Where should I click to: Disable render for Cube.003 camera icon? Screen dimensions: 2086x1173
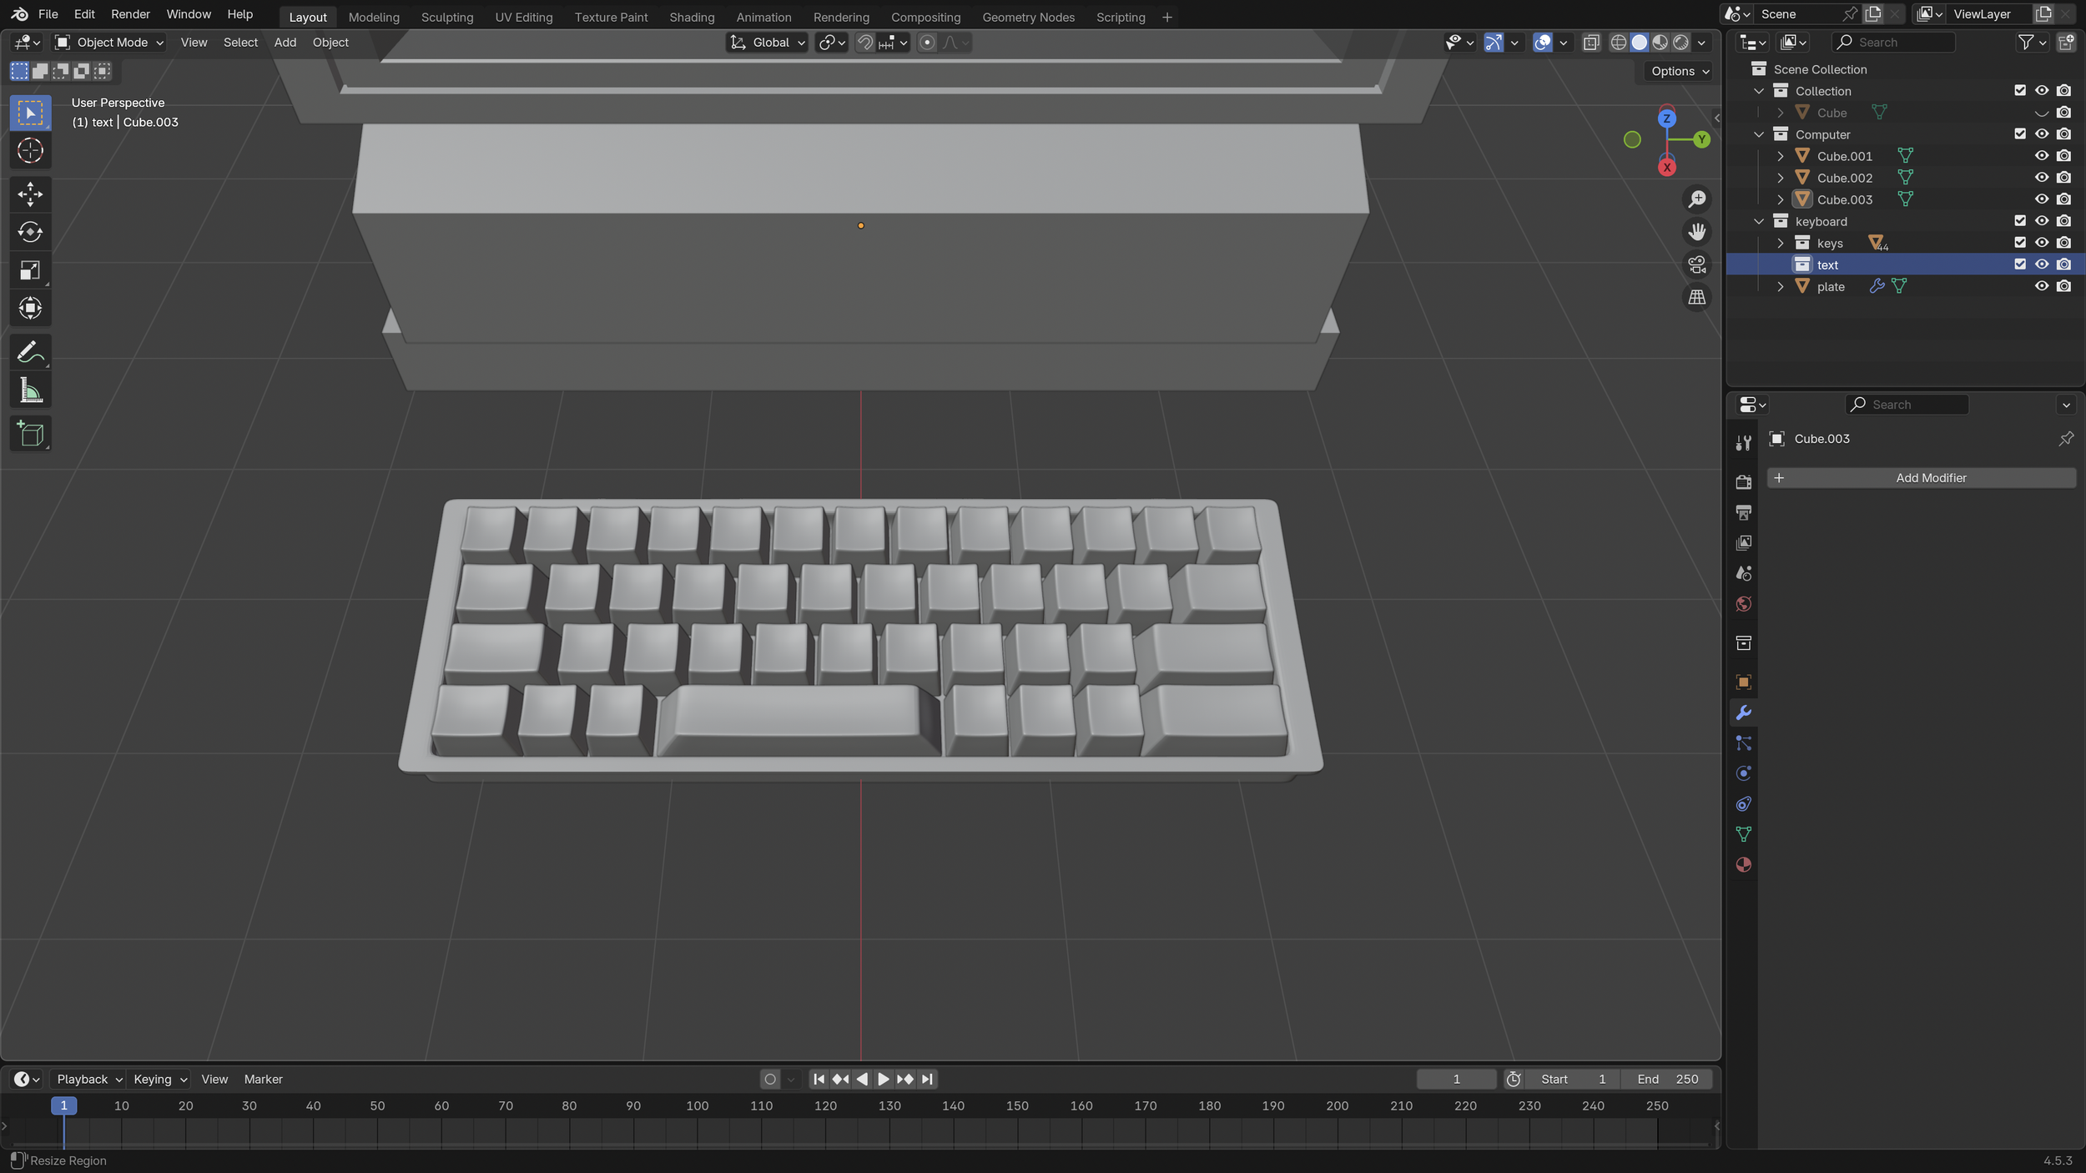click(2063, 199)
